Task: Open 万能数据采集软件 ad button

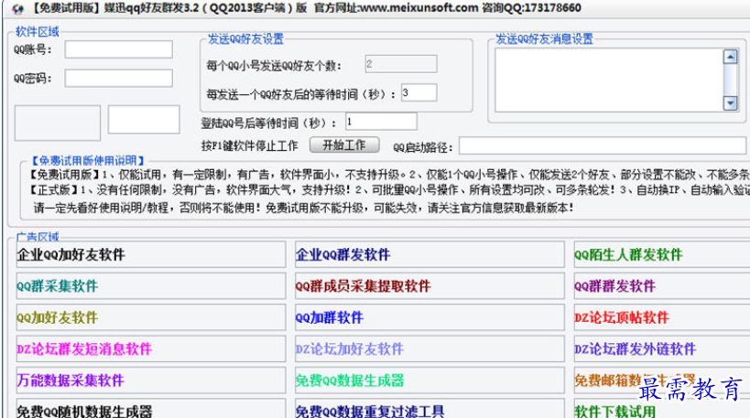Action: click(x=151, y=380)
